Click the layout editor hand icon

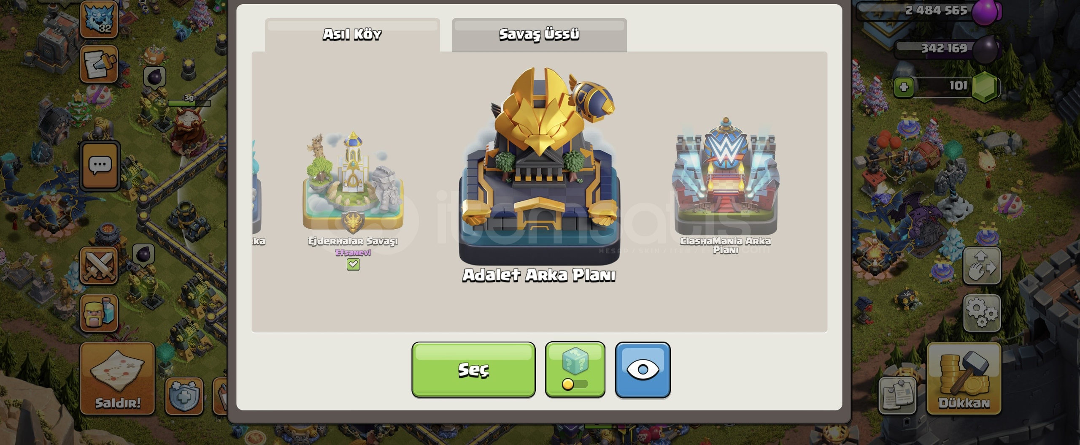tap(982, 266)
